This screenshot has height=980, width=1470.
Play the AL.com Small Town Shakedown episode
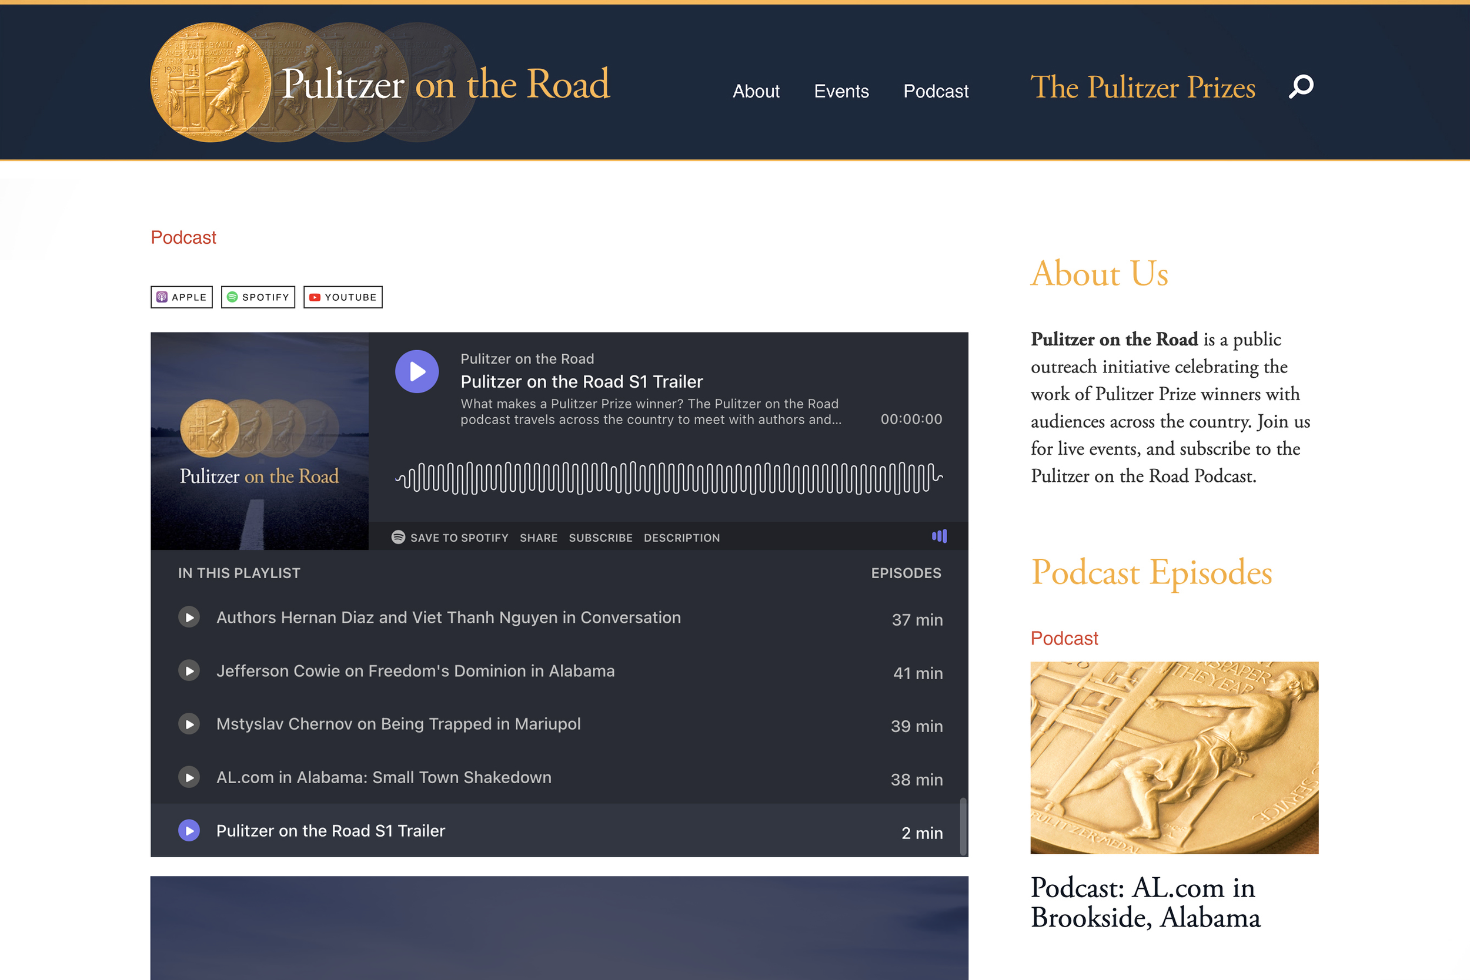(189, 777)
